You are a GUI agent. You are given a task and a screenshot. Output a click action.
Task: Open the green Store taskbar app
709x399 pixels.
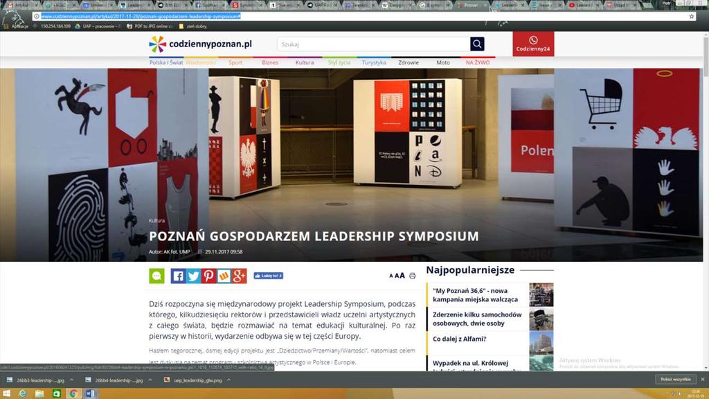tap(56, 393)
